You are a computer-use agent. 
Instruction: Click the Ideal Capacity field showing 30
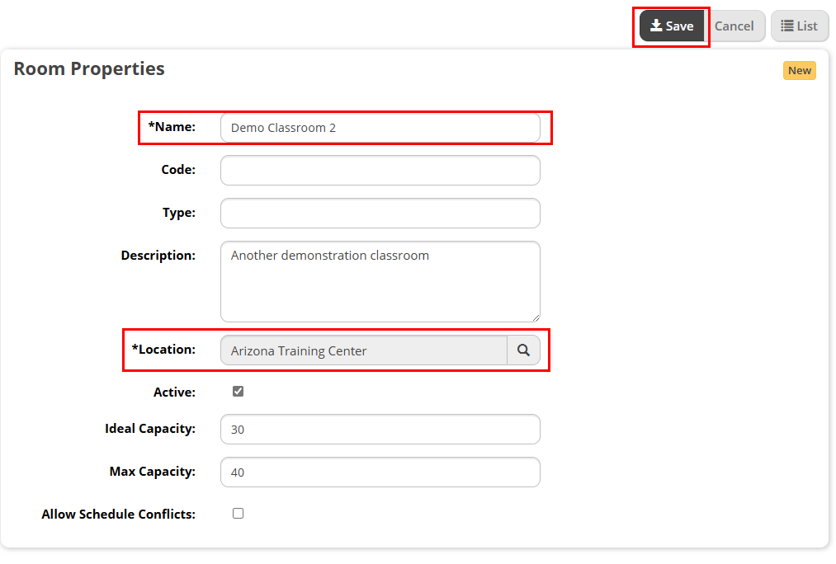pyautogui.click(x=380, y=430)
